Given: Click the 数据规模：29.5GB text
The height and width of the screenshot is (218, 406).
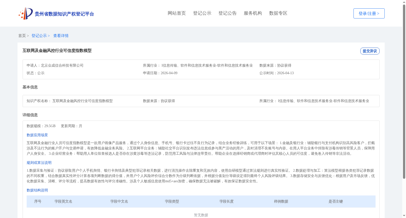Looking at the screenshot, I should (x=41, y=126).
